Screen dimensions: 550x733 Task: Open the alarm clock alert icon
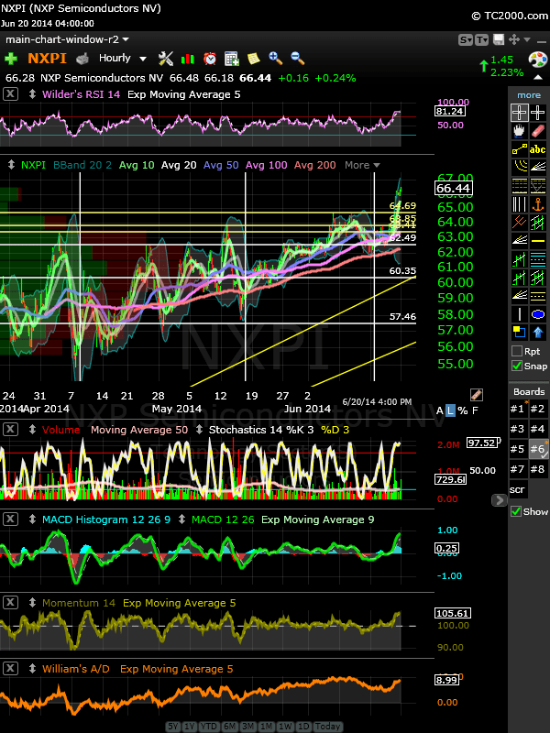[210, 59]
